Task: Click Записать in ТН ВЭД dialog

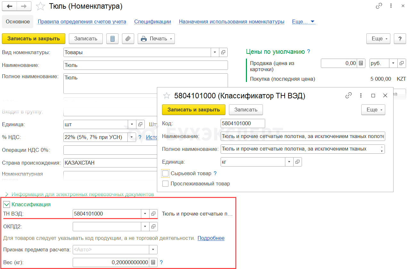Action: coord(246,110)
